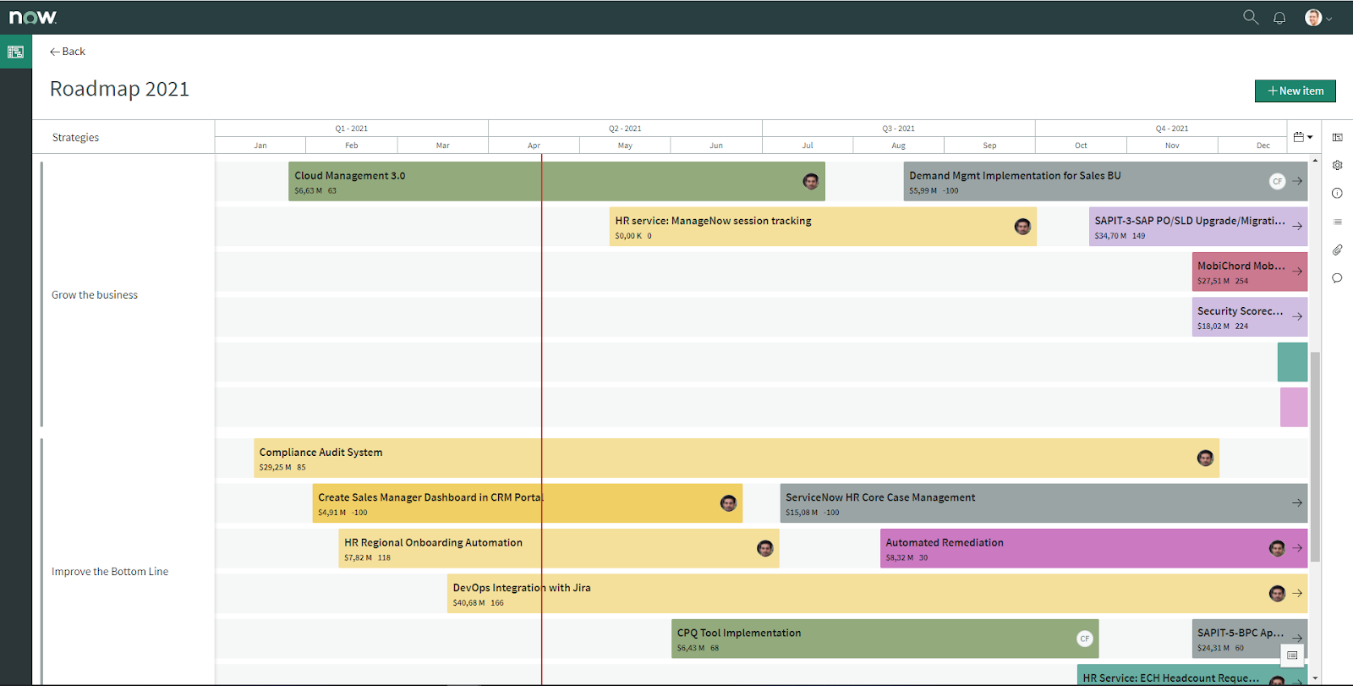1353x686 pixels.
Task: Click arrow on ServiceNow HR Core Case bar
Action: (x=1297, y=502)
